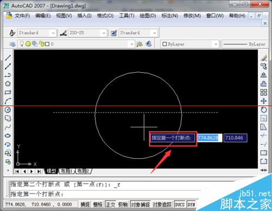Open the Dimension Style manager icon
This screenshot has height=211, width=272.
point(63,33)
